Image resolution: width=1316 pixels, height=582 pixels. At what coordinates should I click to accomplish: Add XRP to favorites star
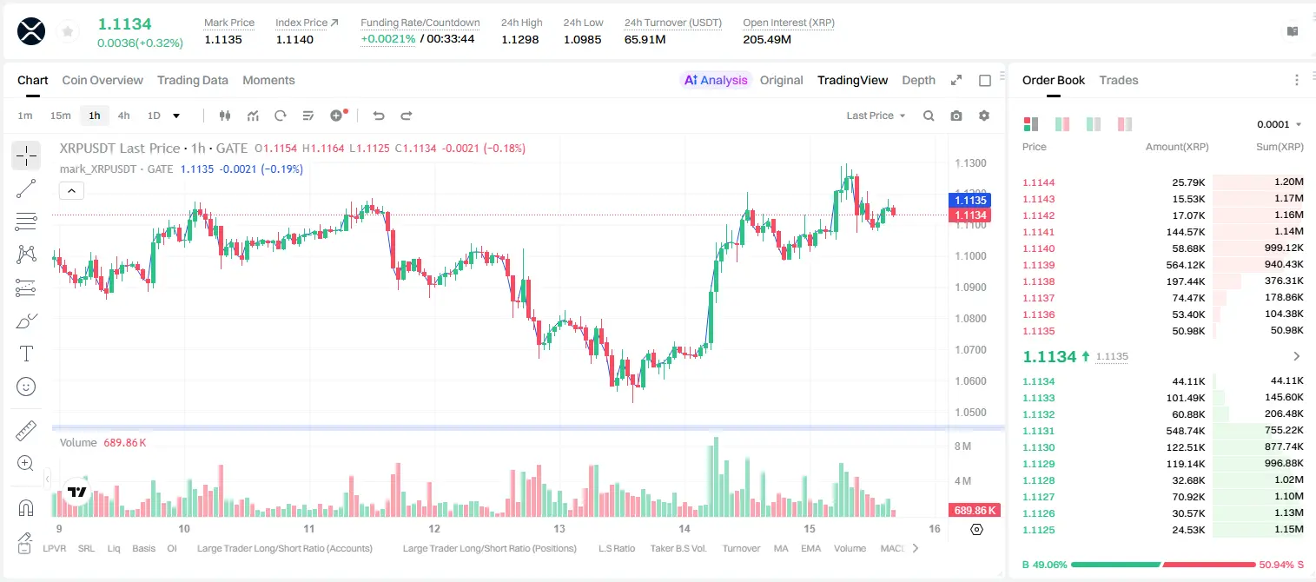[x=68, y=31]
